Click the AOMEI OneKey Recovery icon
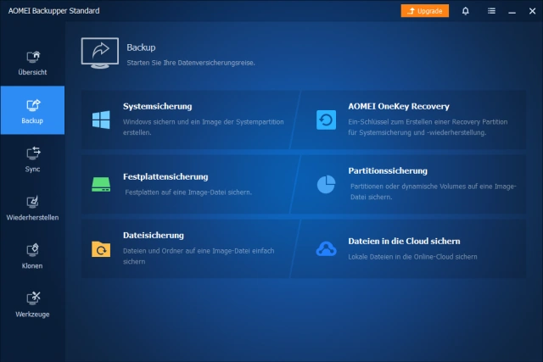Viewport: 543px width, 362px height. point(326,120)
